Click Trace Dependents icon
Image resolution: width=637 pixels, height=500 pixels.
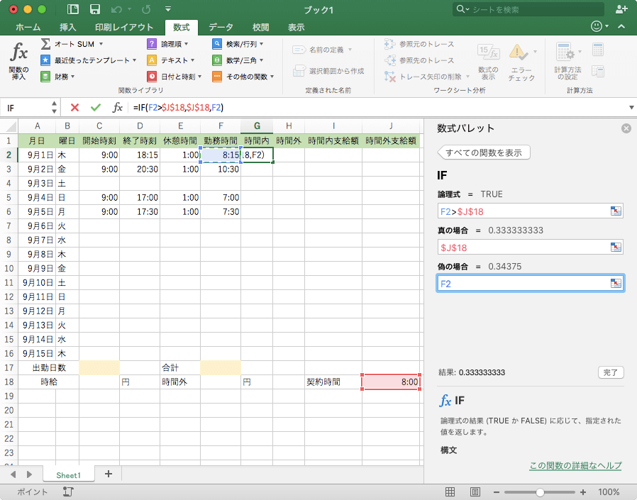click(x=389, y=60)
